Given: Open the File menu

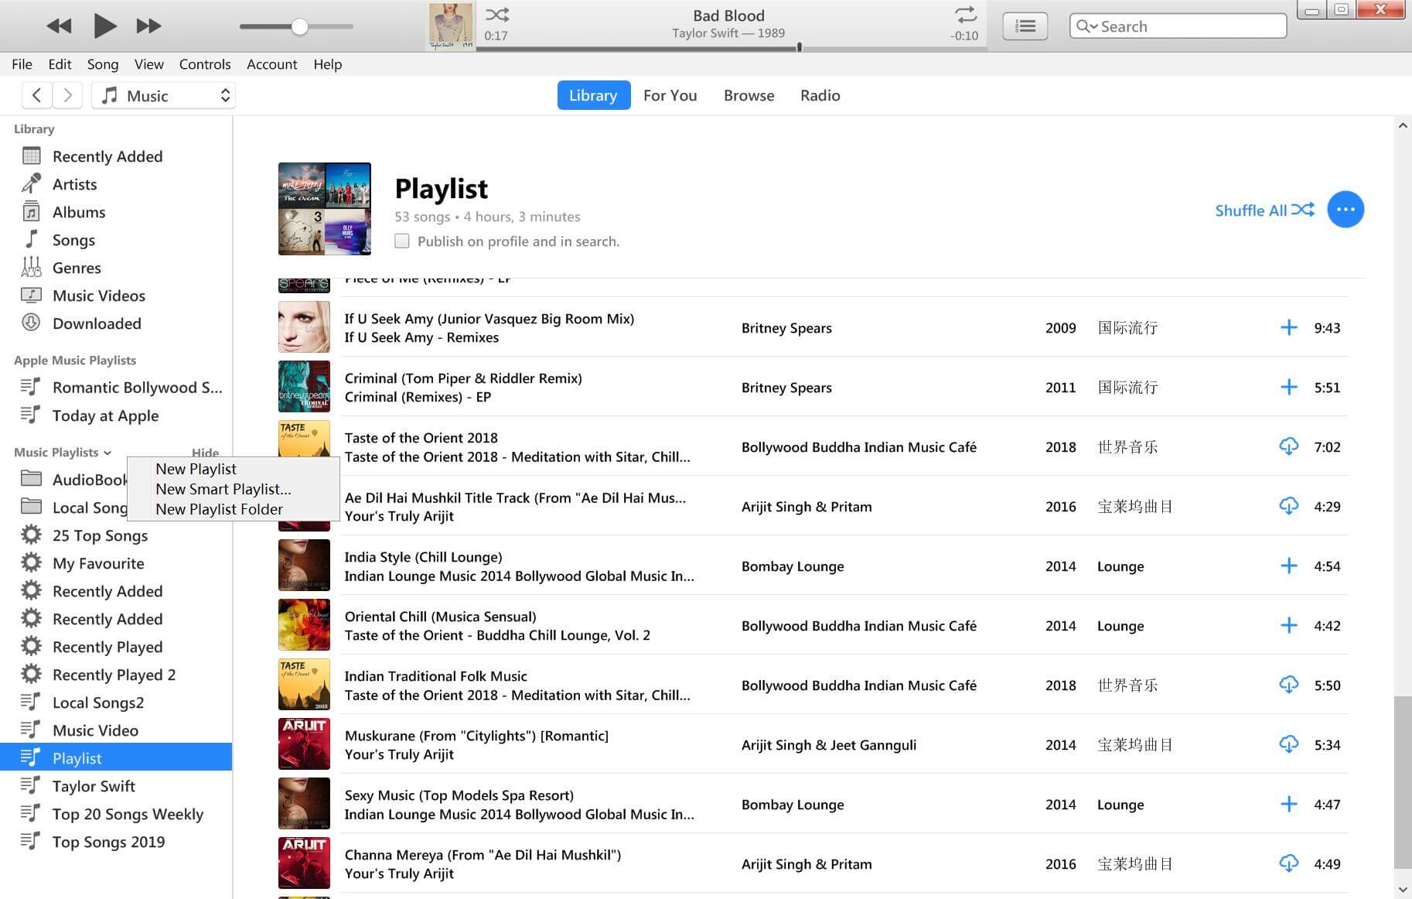Looking at the screenshot, I should (22, 64).
